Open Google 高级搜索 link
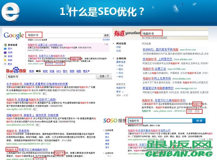Viewport: 217px width, 160px height. tap(106, 40)
